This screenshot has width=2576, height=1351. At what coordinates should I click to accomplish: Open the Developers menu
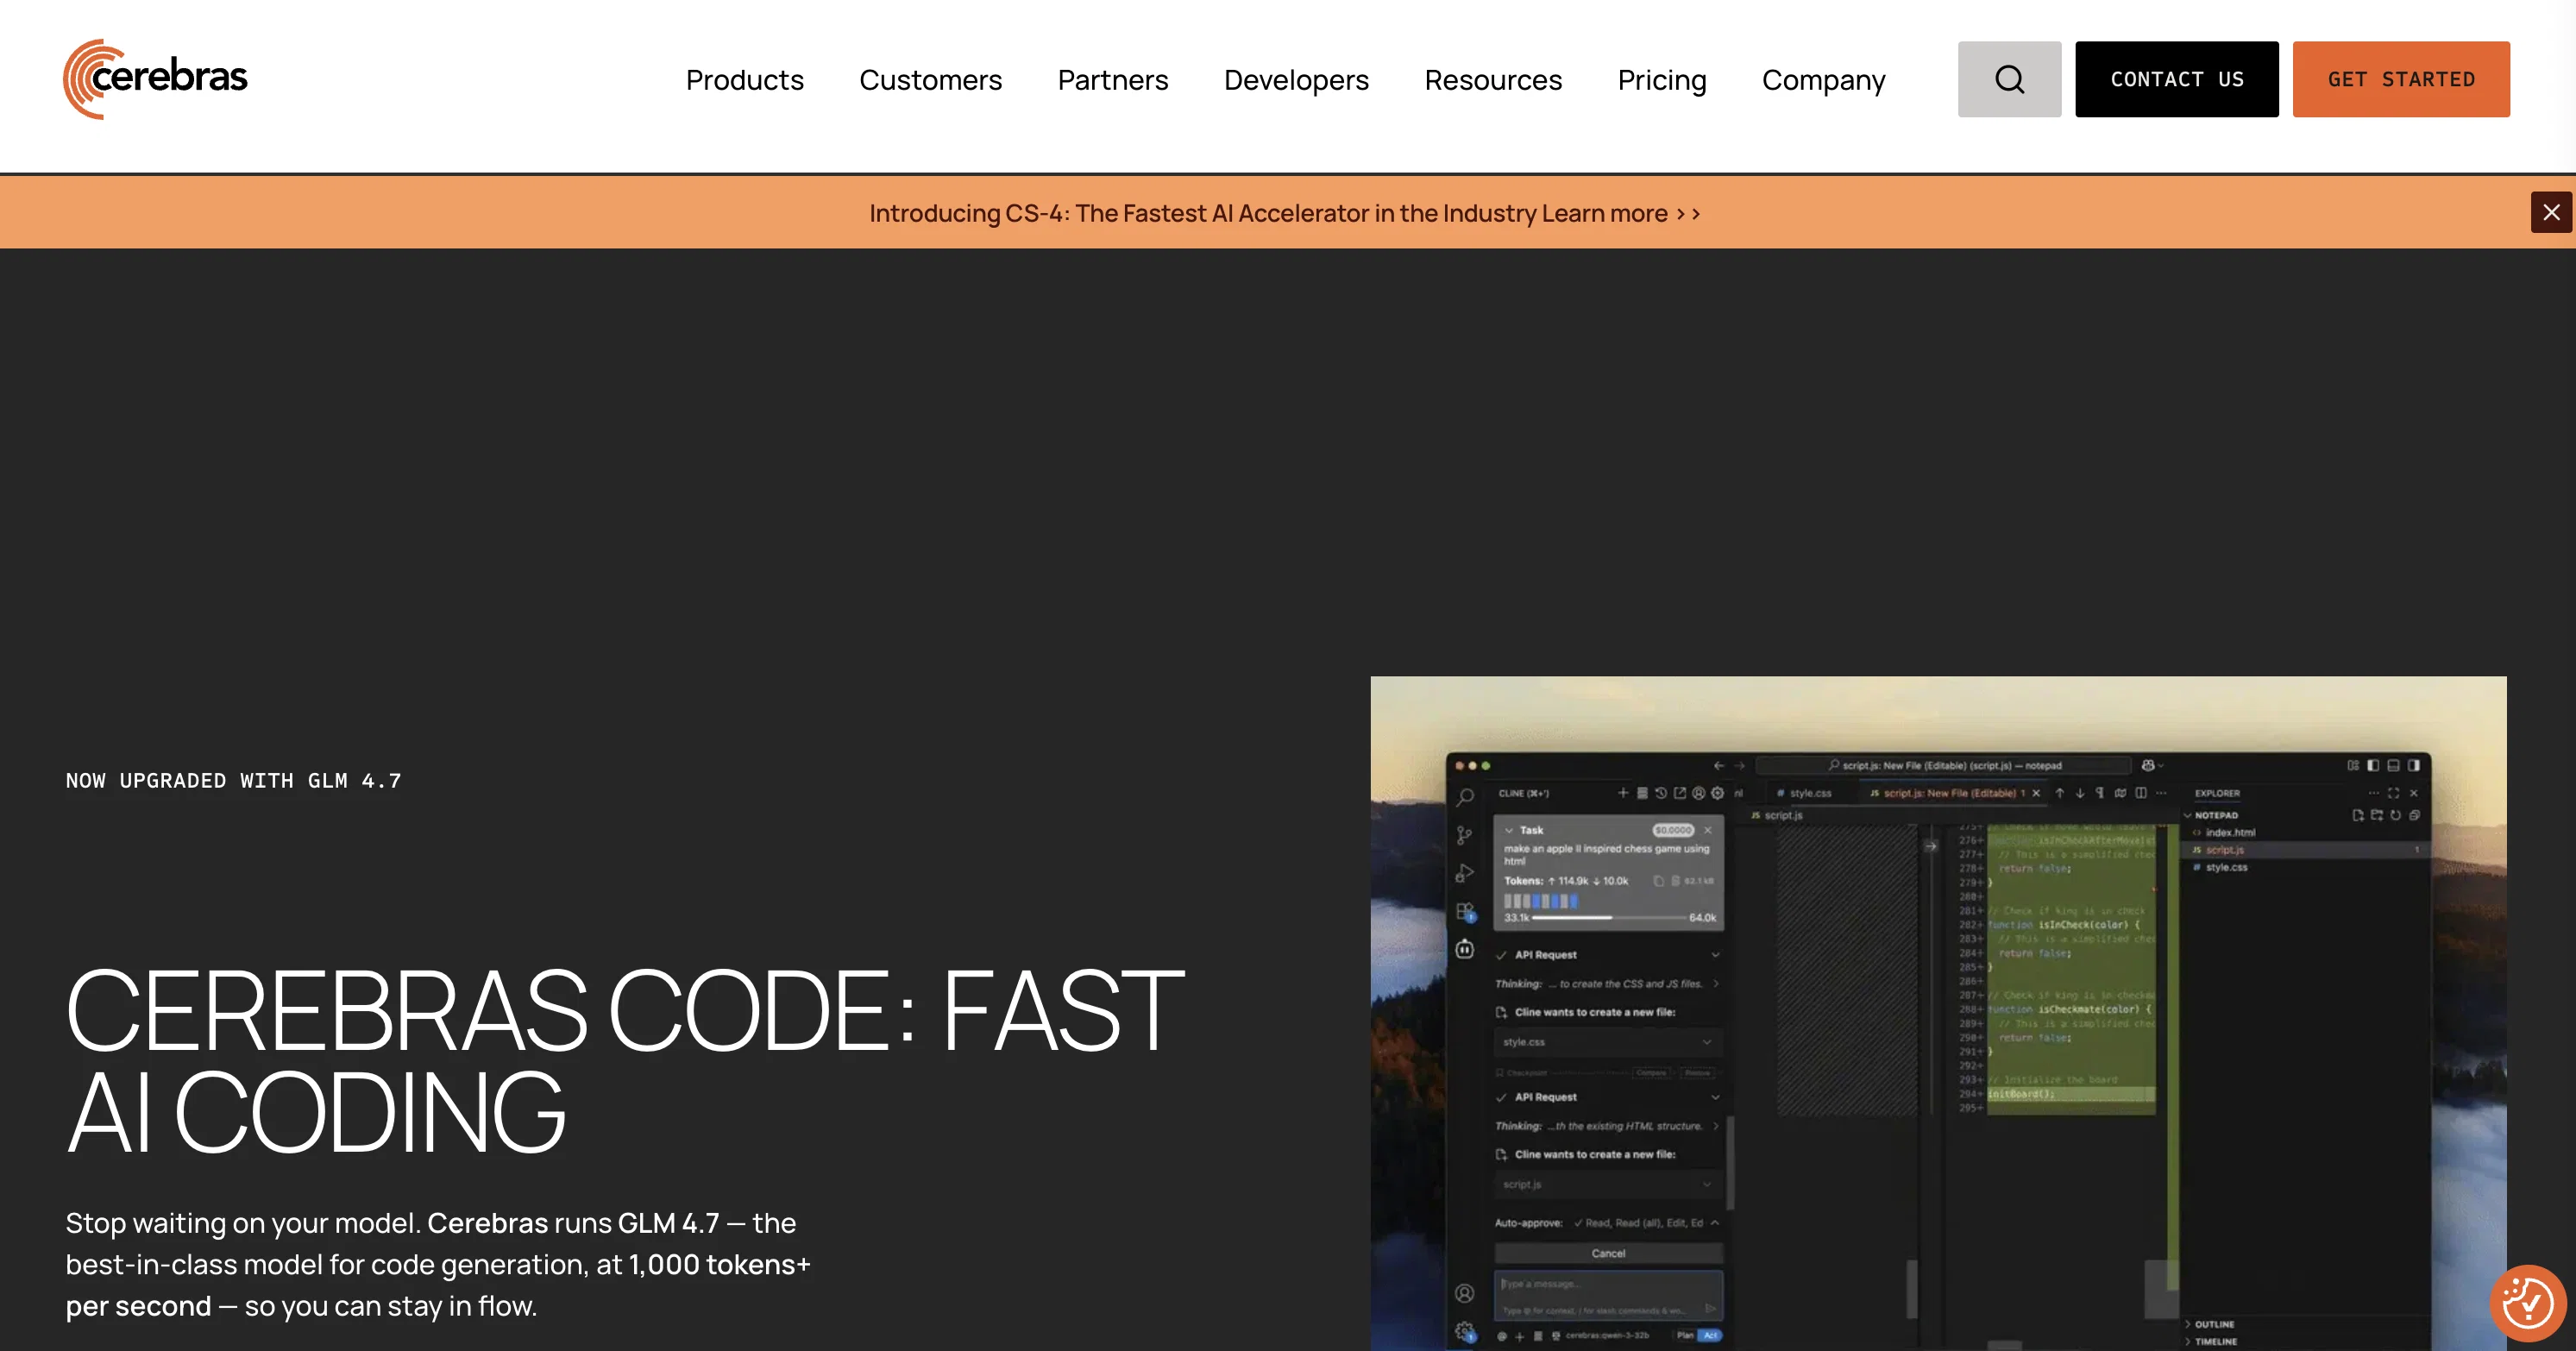point(1296,80)
